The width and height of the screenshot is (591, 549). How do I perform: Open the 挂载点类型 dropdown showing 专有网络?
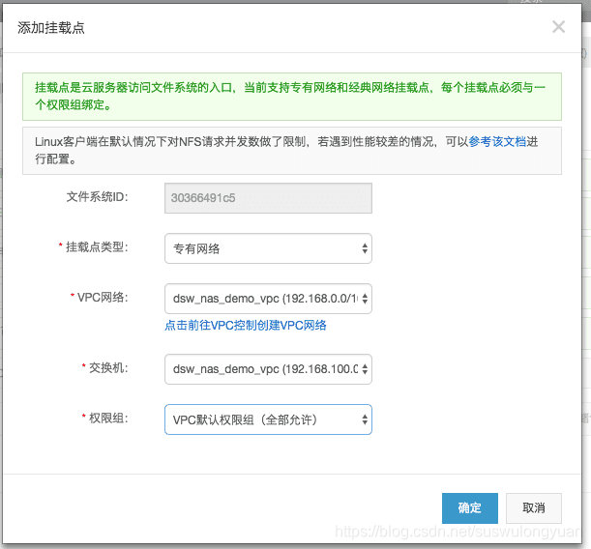click(268, 248)
